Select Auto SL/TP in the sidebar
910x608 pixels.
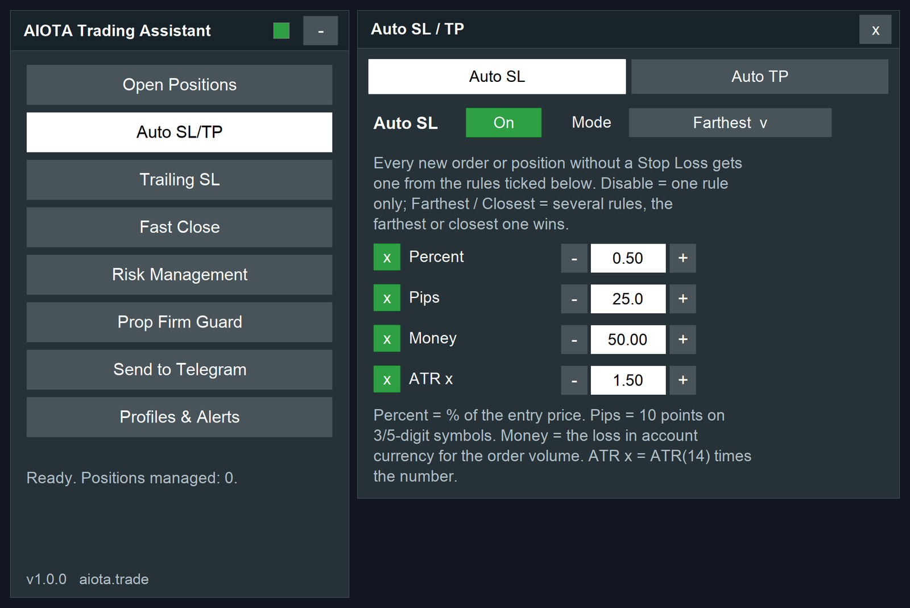179,132
